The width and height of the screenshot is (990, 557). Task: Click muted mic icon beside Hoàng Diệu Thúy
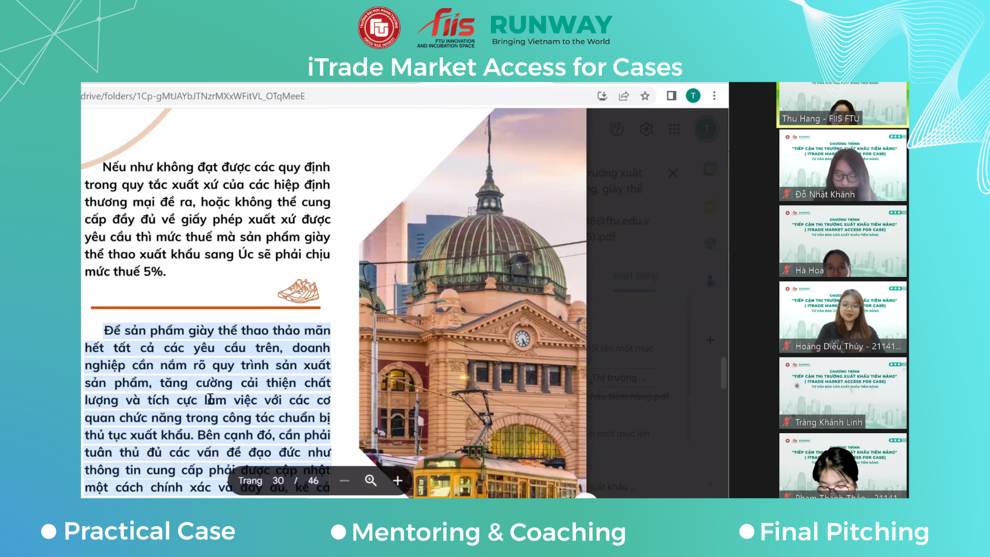click(x=786, y=346)
